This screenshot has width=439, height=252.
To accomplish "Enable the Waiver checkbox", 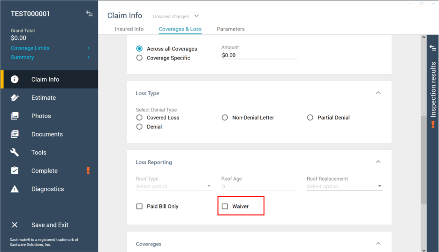I will 225,206.
